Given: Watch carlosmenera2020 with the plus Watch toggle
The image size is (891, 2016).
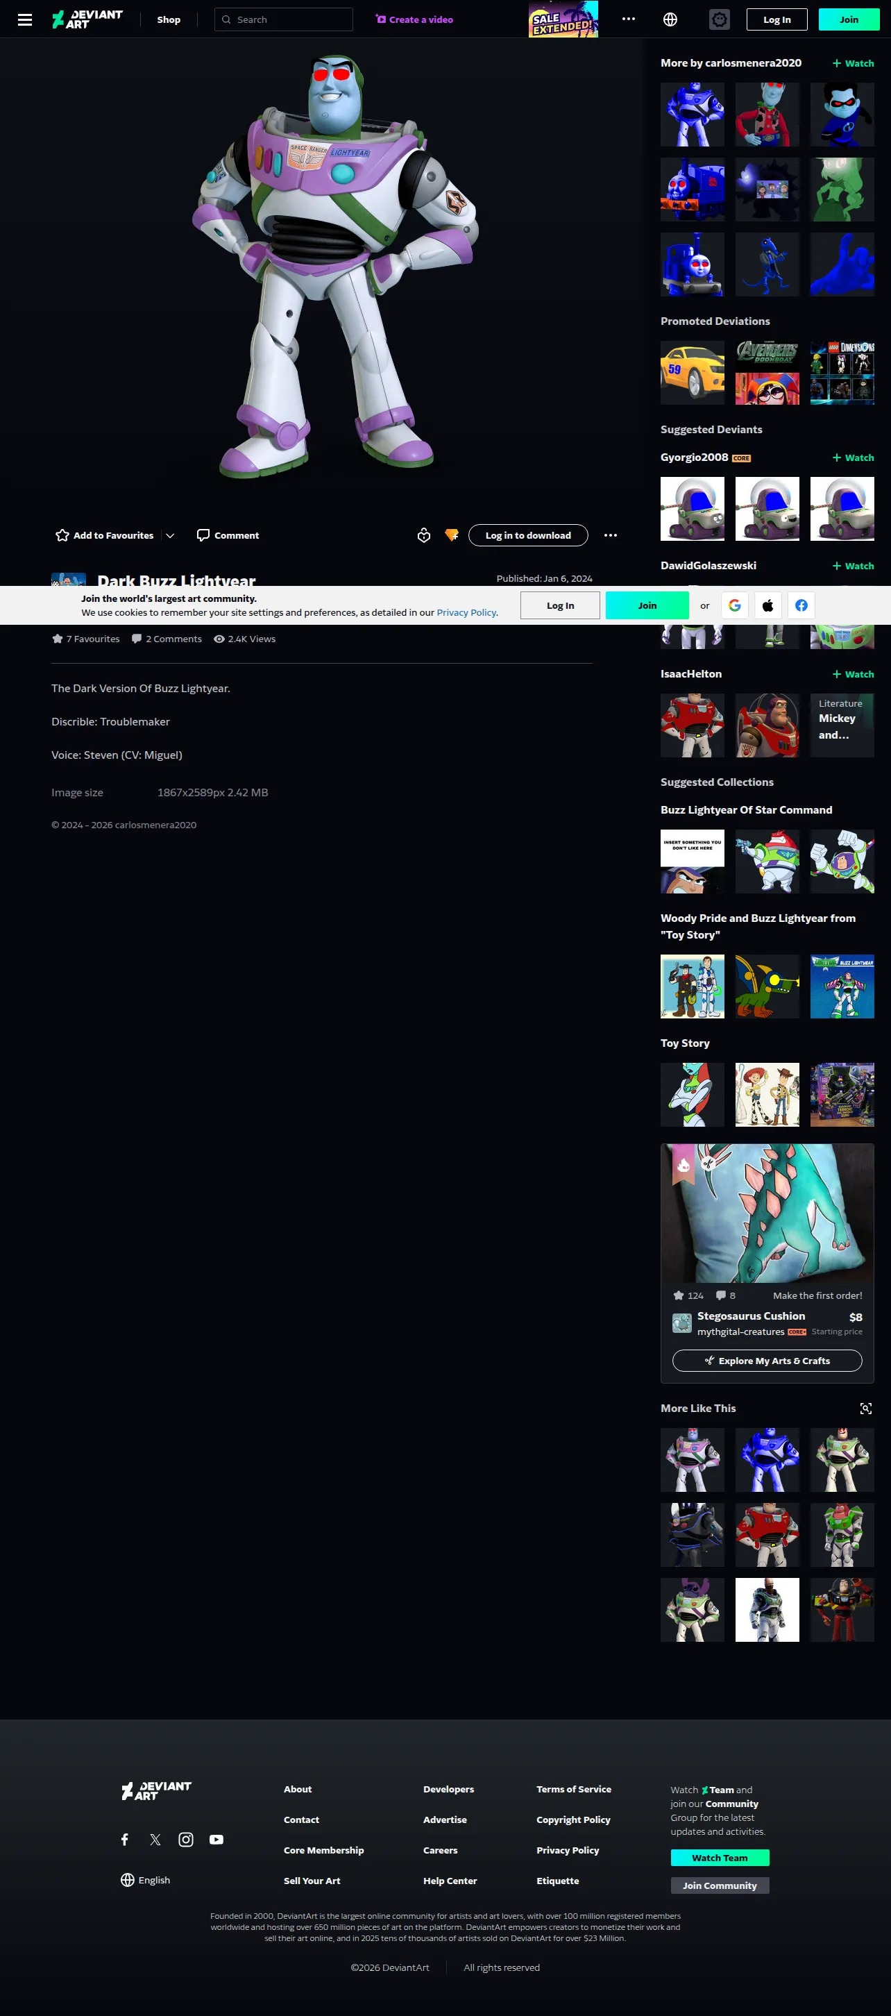Looking at the screenshot, I should 854,63.
